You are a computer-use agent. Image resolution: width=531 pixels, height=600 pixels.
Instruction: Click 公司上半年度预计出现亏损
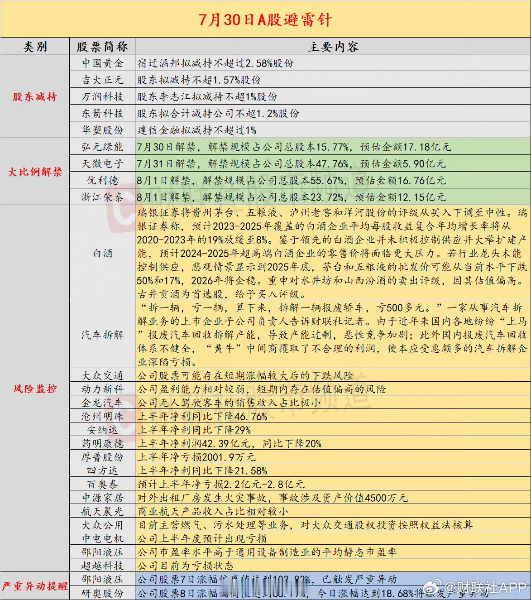pyautogui.click(x=202, y=538)
